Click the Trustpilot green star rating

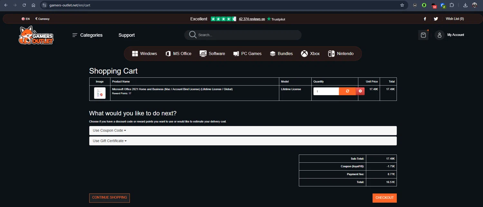point(223,19)
